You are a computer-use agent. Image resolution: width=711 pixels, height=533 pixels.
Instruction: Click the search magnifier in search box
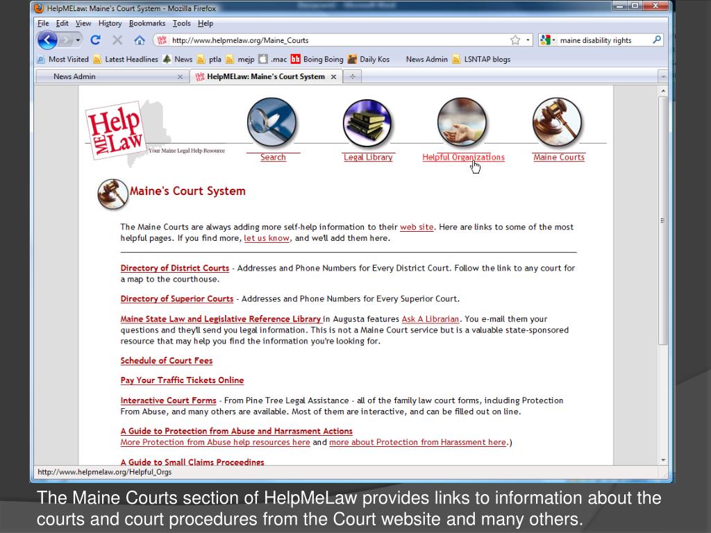point(656,40)
